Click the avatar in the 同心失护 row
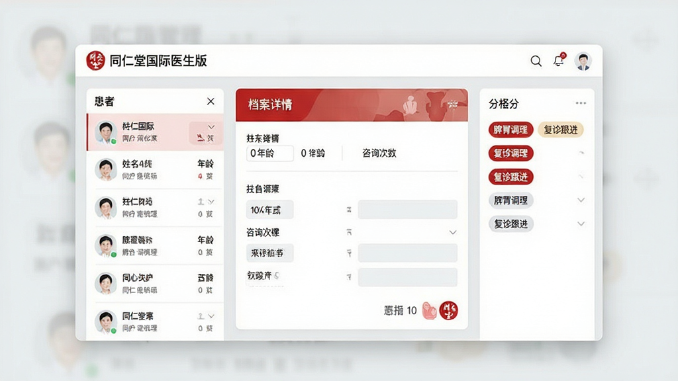 (x=106, y=283)
